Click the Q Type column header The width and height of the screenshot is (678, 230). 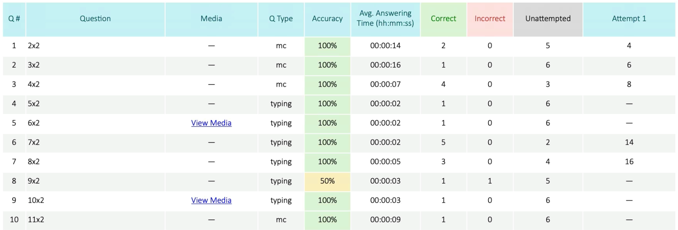tap(281, 19)
